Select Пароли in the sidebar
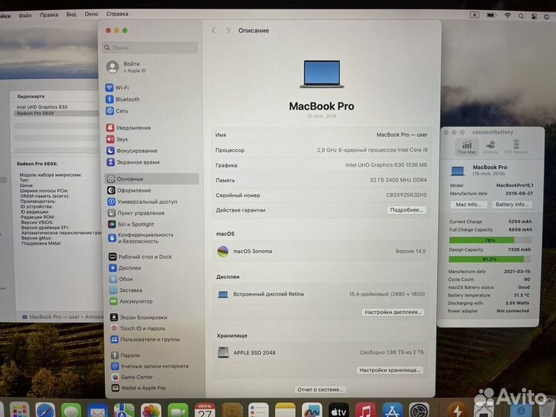This screenshot has width=556, height=417. coord(125,355)
